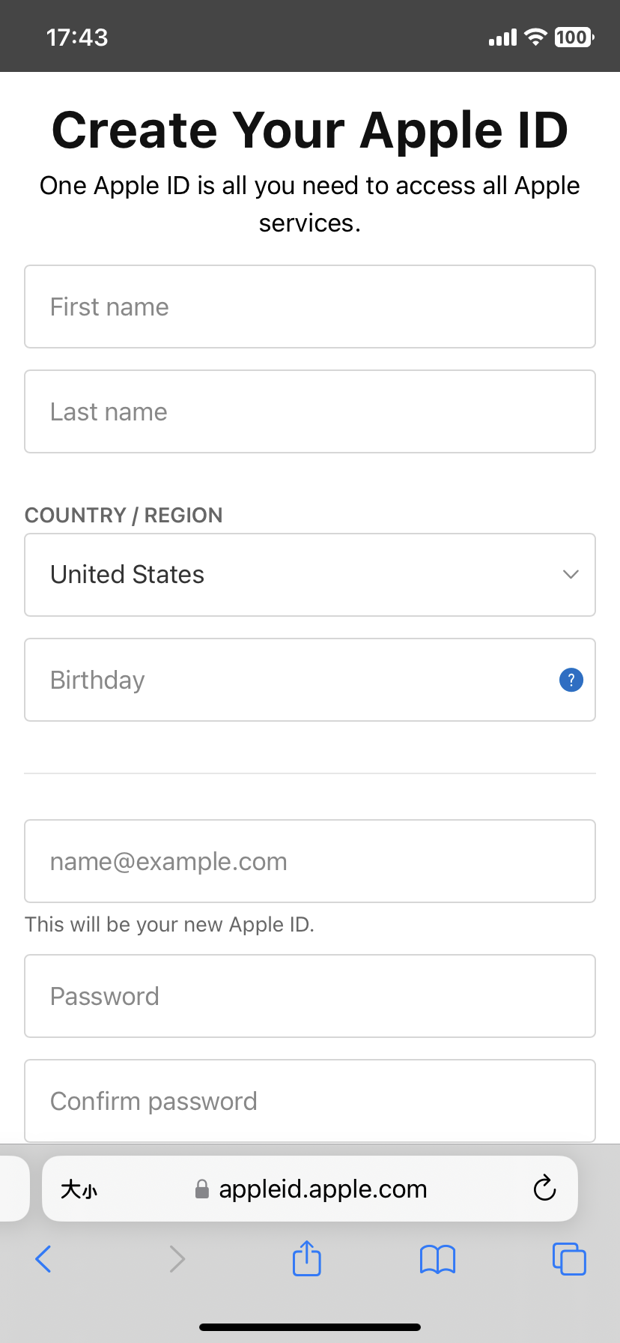Open the bookmarks book icon
Screen dimensions: 620x1343
coord(437,1259)
